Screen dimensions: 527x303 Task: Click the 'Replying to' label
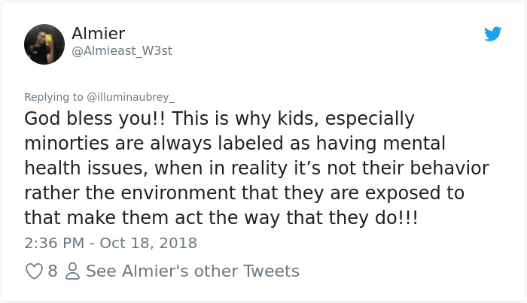53,97
